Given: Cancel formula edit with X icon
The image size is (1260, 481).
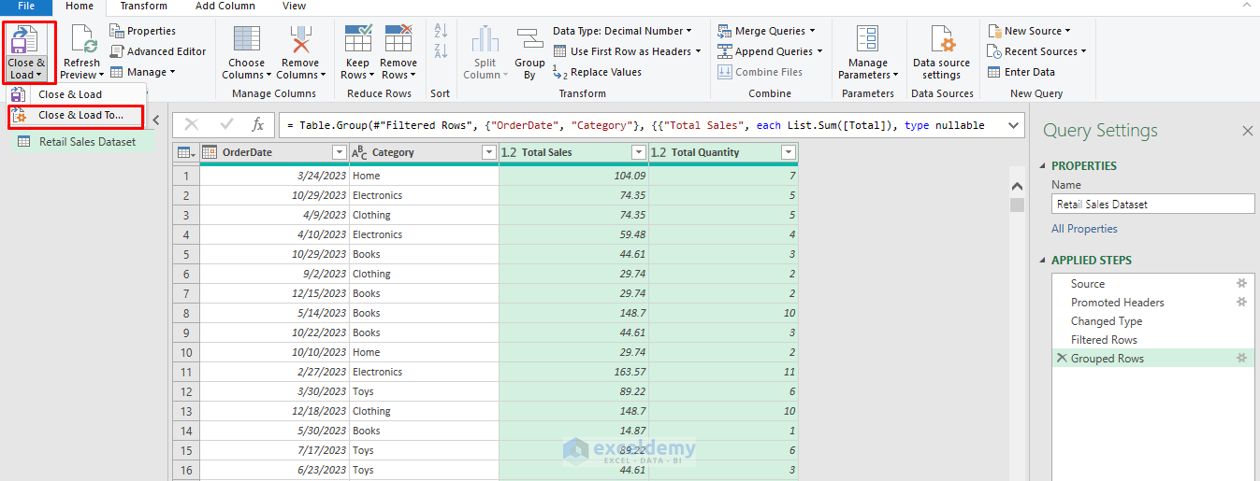Looking at the screenshot, I should pos(192,124).
